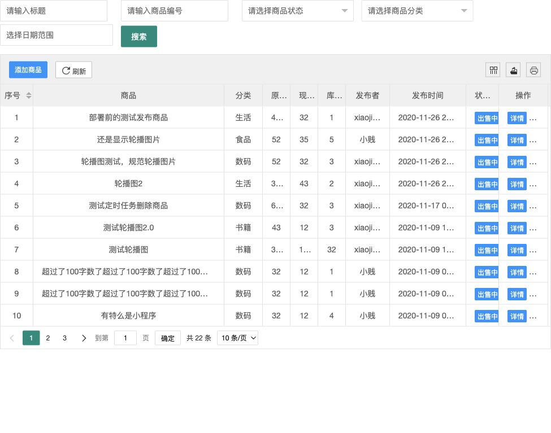Click the 商品 column header
The image size is (551, 433).
(128, 95)
